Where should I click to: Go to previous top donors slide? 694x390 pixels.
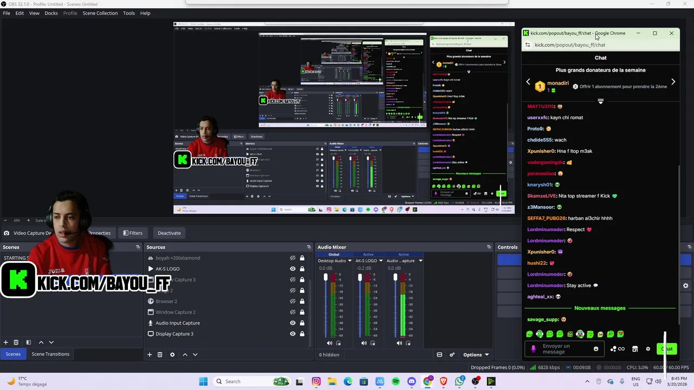click(528, 82)
